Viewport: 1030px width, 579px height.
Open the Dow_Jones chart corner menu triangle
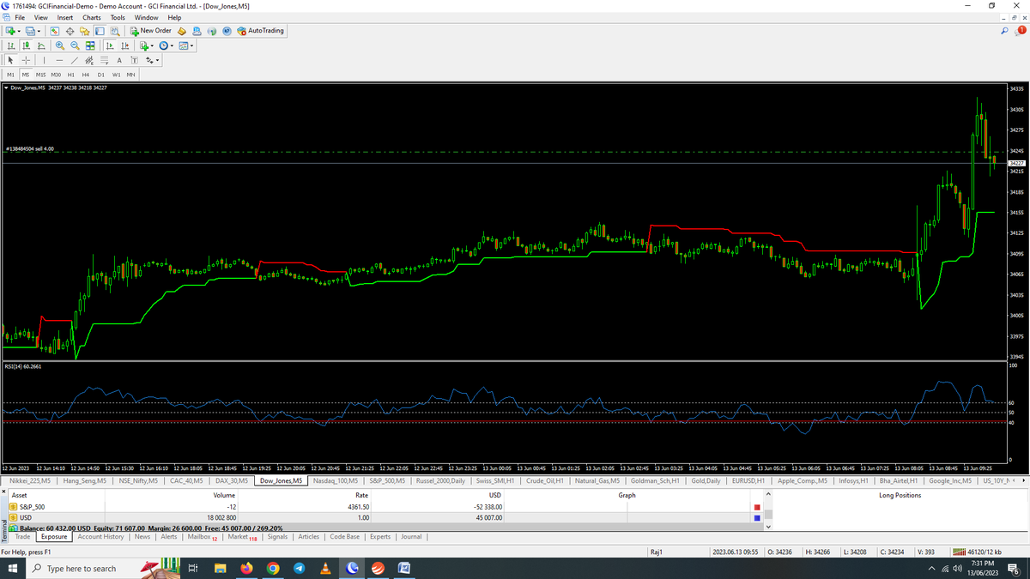click(x=7, y=87)
